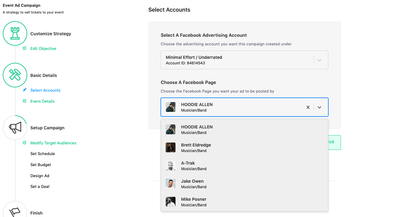Image resolution: width=396 pixels, height=217 pixels.
Task: Jump to the Set a Goal step
Action: point(40,187)
